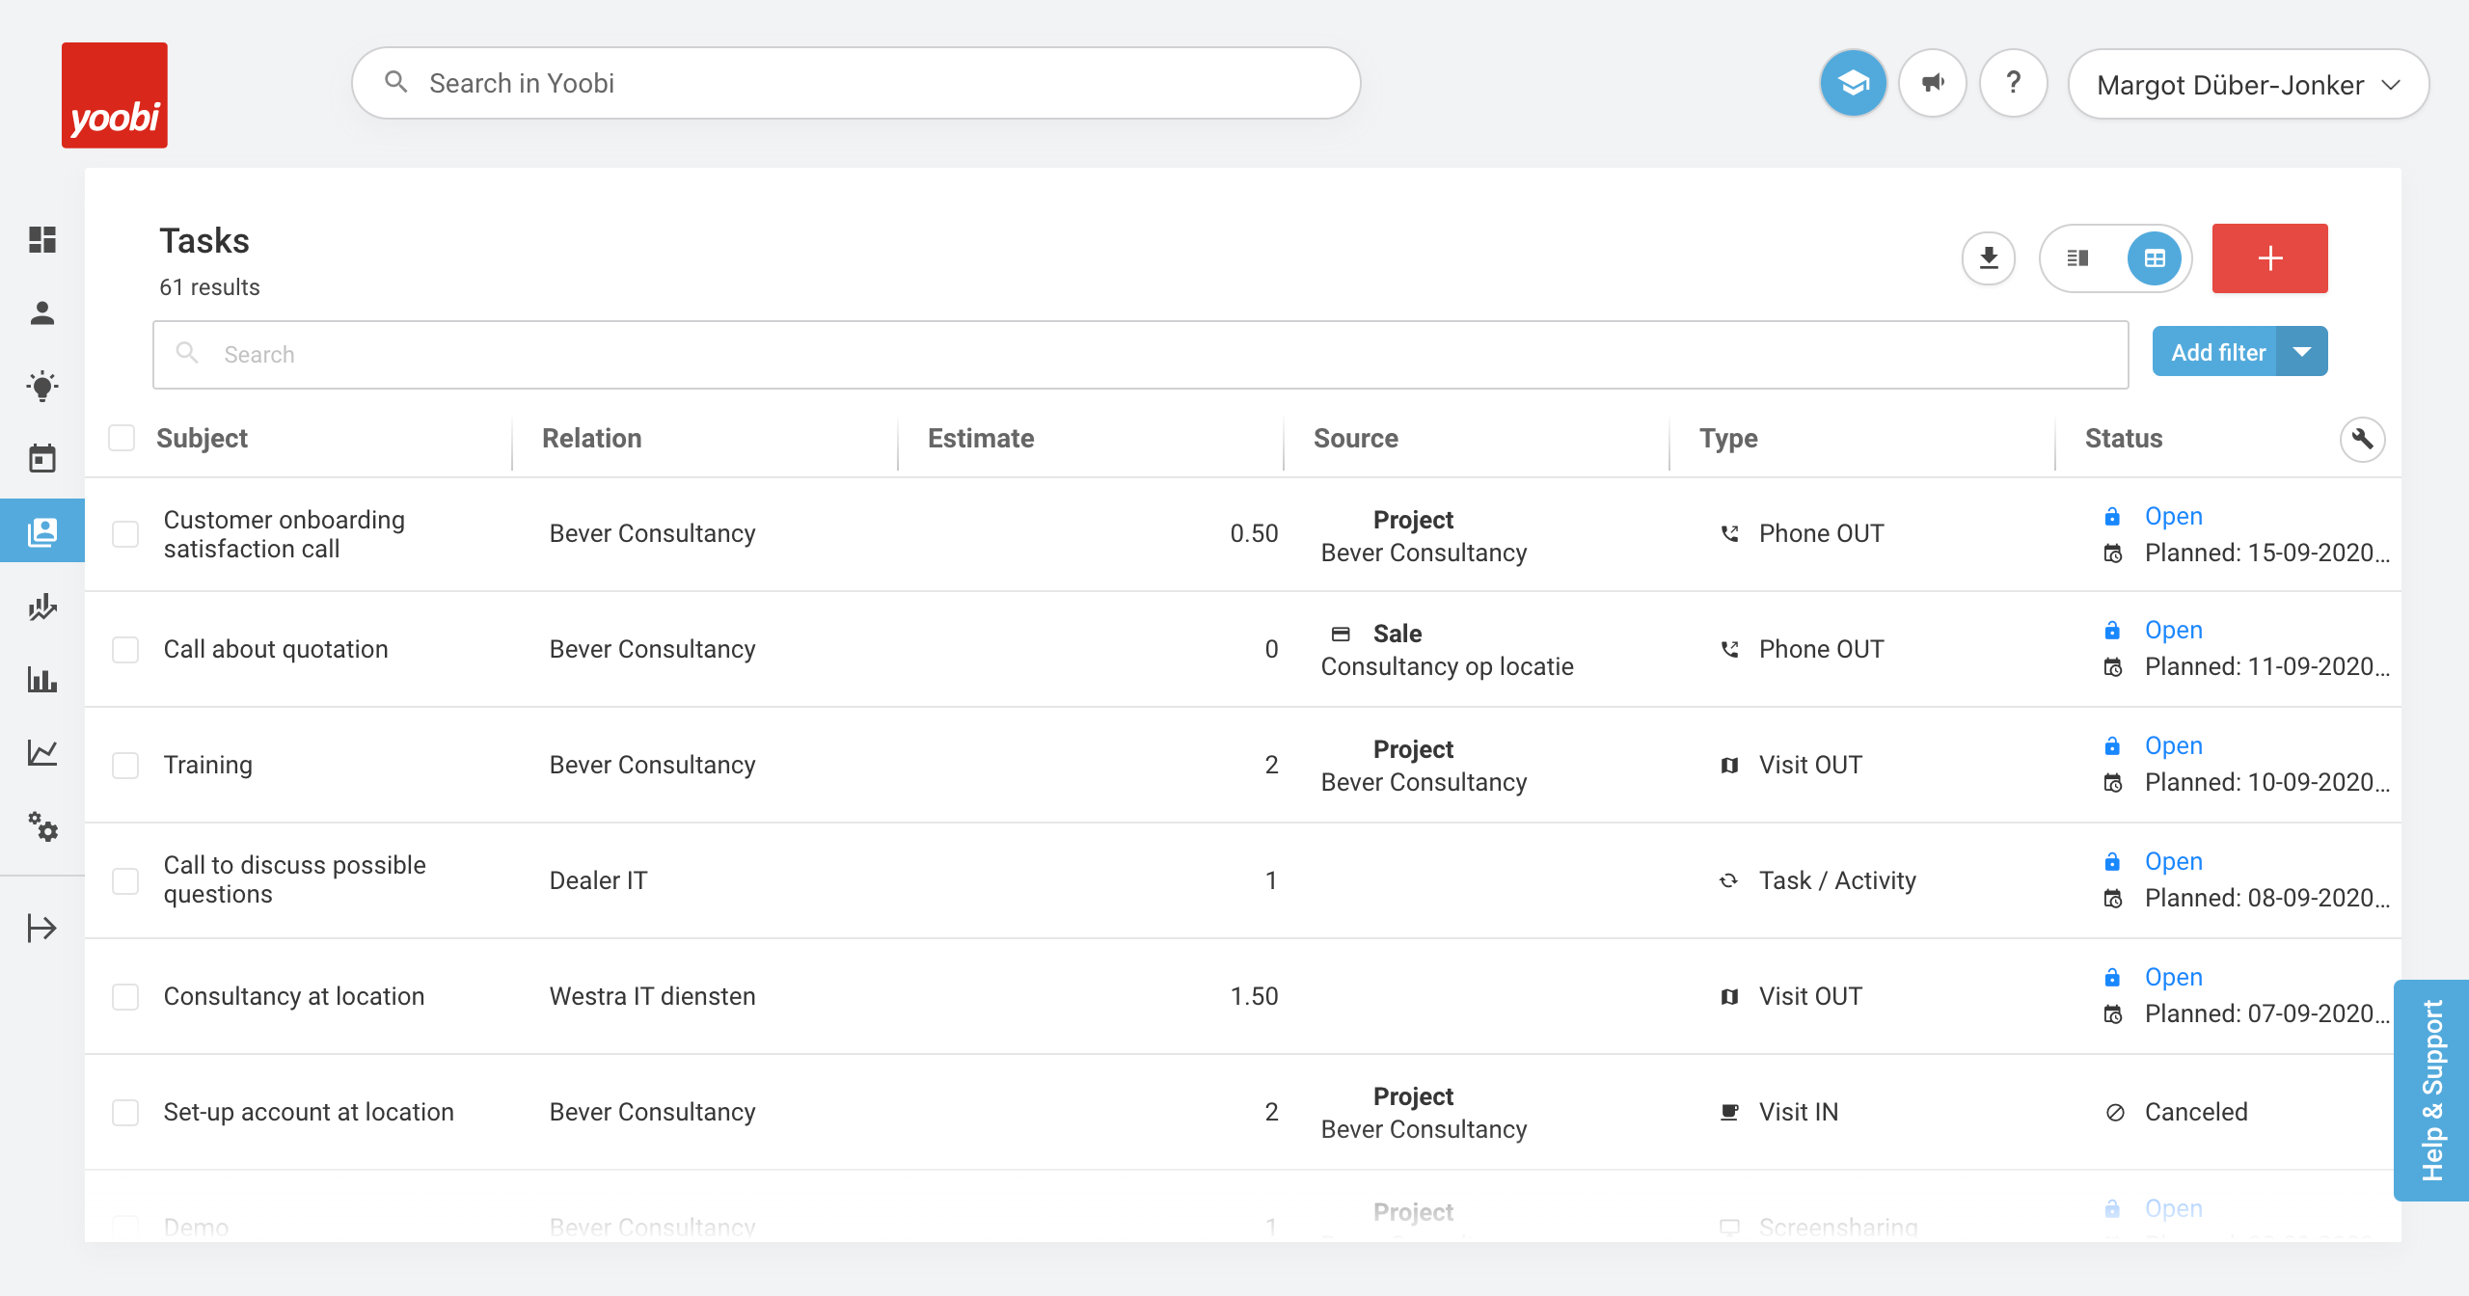Sort by Relation column header
The width and height of the screenshot is (2469, 1296).
(592, 439)
